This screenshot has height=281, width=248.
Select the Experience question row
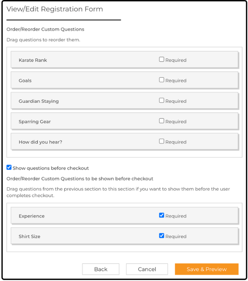pos(124,215)
